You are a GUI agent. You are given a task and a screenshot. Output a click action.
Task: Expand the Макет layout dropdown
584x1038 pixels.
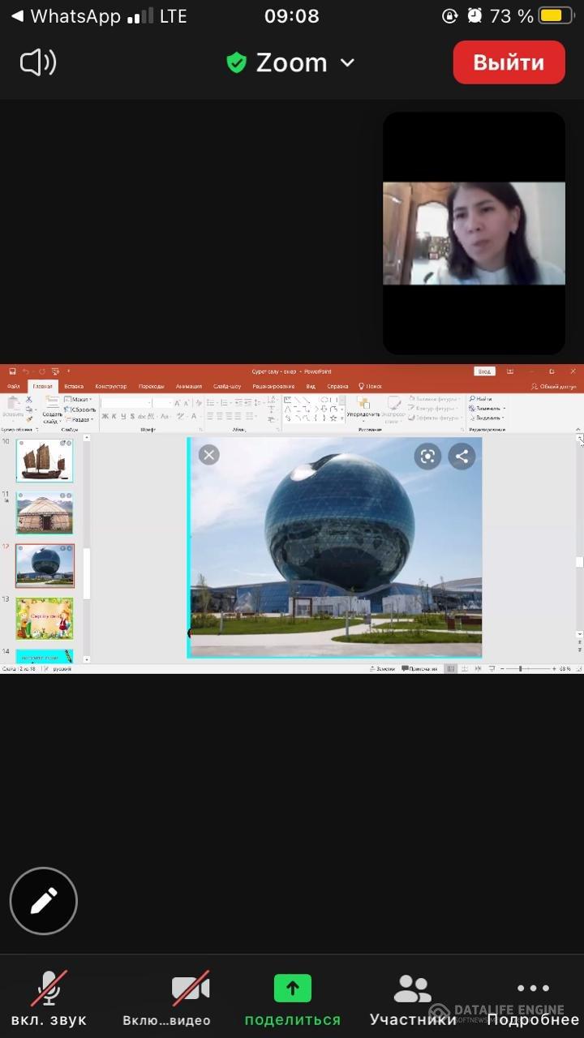click(x=79, y=400)
